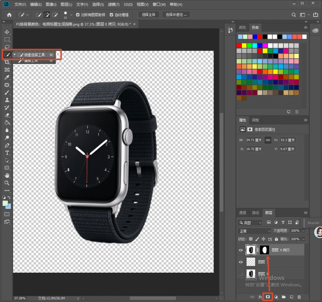Click the Add layer mask icon
This screenshot has width=322, height=302.
pyautogui.click(x=268, y=297)
